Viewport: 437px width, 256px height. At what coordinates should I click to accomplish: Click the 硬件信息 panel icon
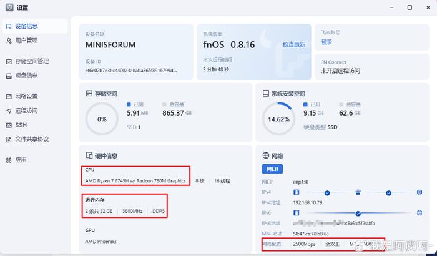[89, 155]
